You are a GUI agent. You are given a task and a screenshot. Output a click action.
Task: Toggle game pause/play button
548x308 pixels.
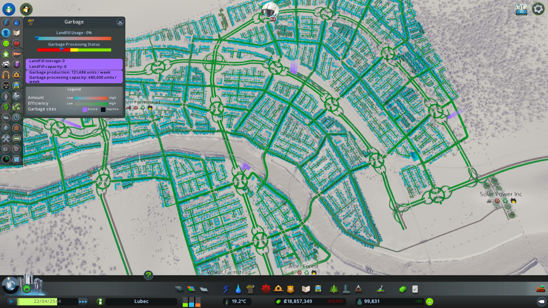[x=11, y=301]
